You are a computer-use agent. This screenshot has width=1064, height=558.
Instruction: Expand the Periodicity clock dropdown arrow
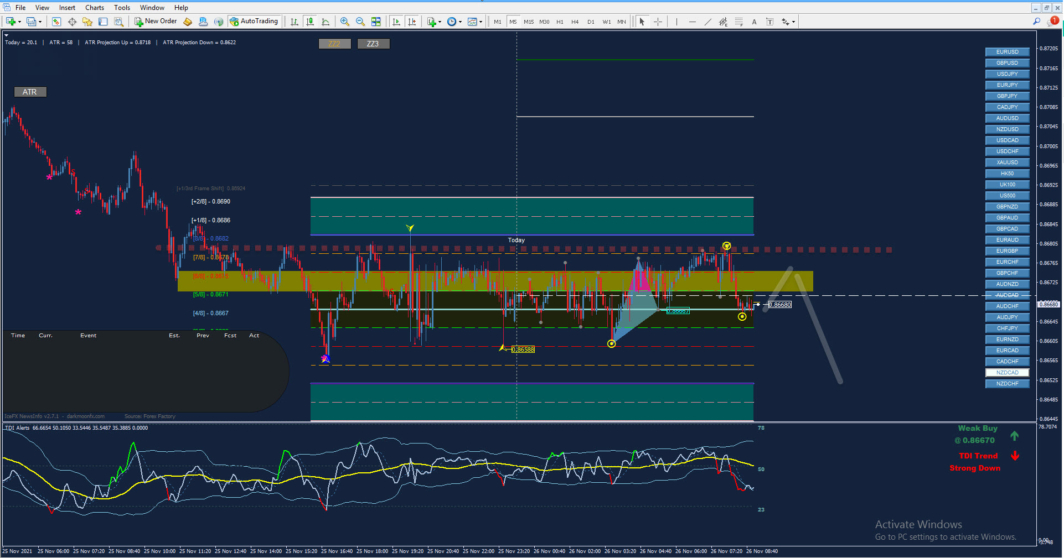click(x=460, y=22)
